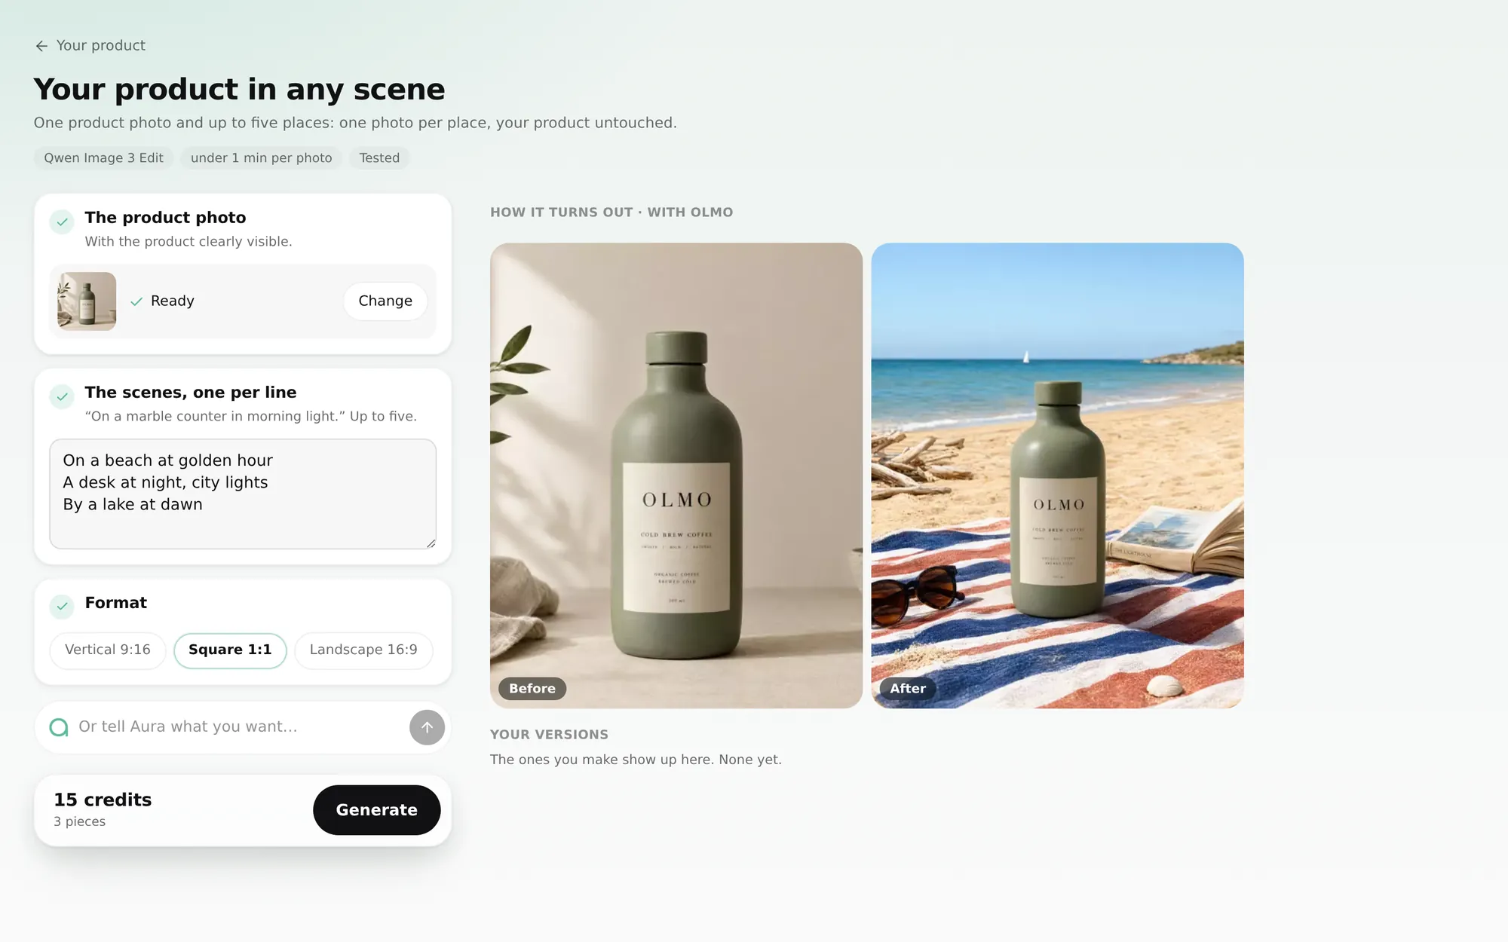Click the 3 pieces text

point(79,822)
